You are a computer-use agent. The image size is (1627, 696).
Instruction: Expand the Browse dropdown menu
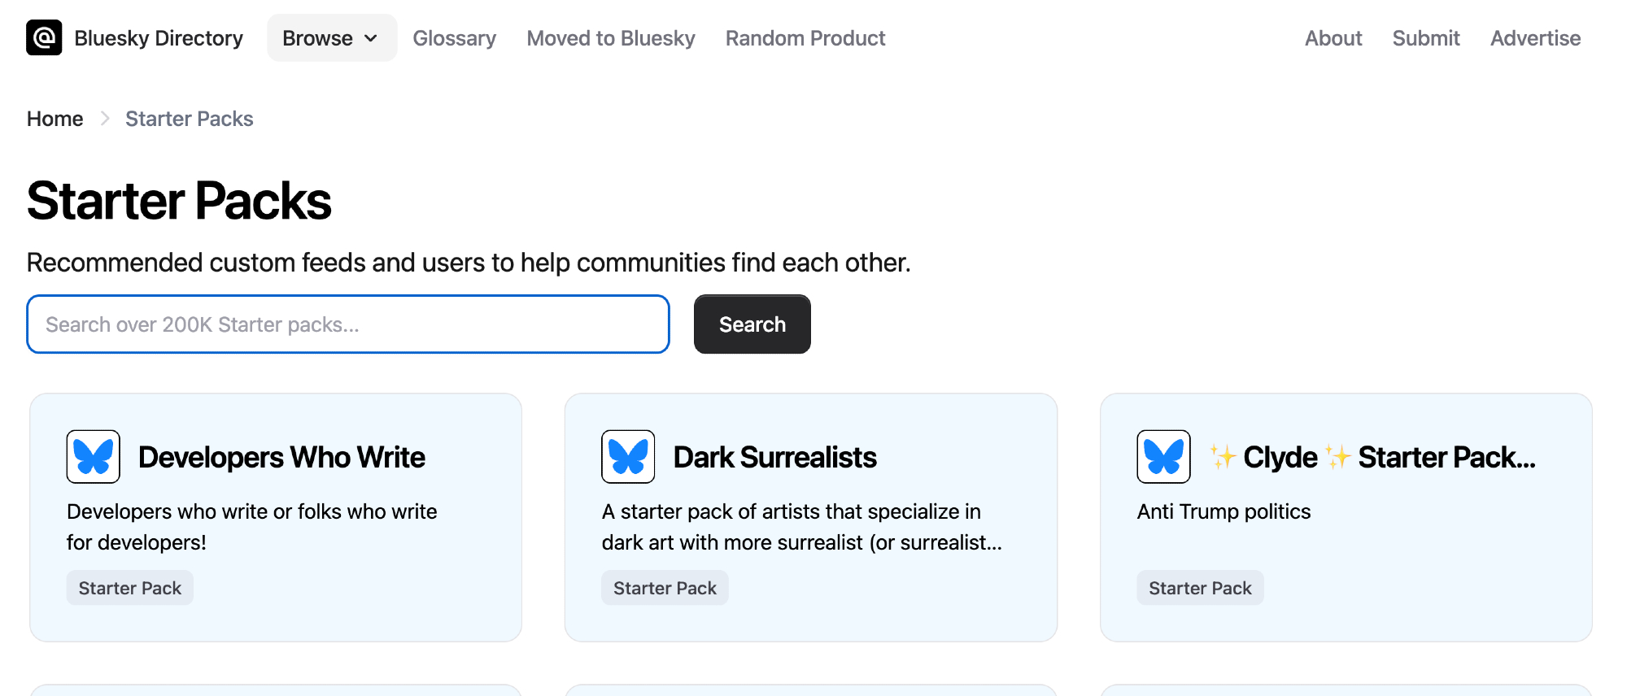(331, 38)
